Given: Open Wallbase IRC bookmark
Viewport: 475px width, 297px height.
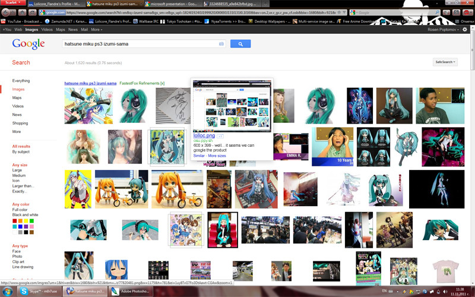Looking at the screenshot, I should click(145, 21).
